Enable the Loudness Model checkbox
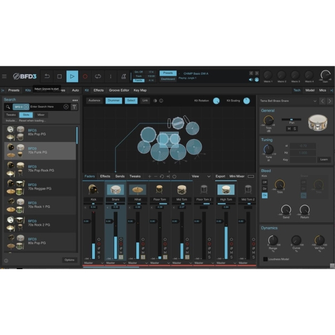 tap(265, 259)
